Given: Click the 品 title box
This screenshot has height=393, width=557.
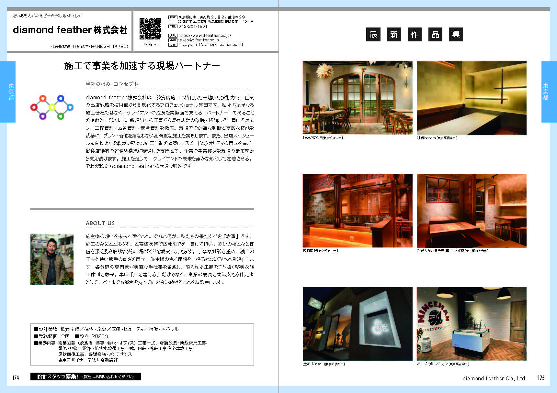Looking at the screenshot, I should pos(435,34).
